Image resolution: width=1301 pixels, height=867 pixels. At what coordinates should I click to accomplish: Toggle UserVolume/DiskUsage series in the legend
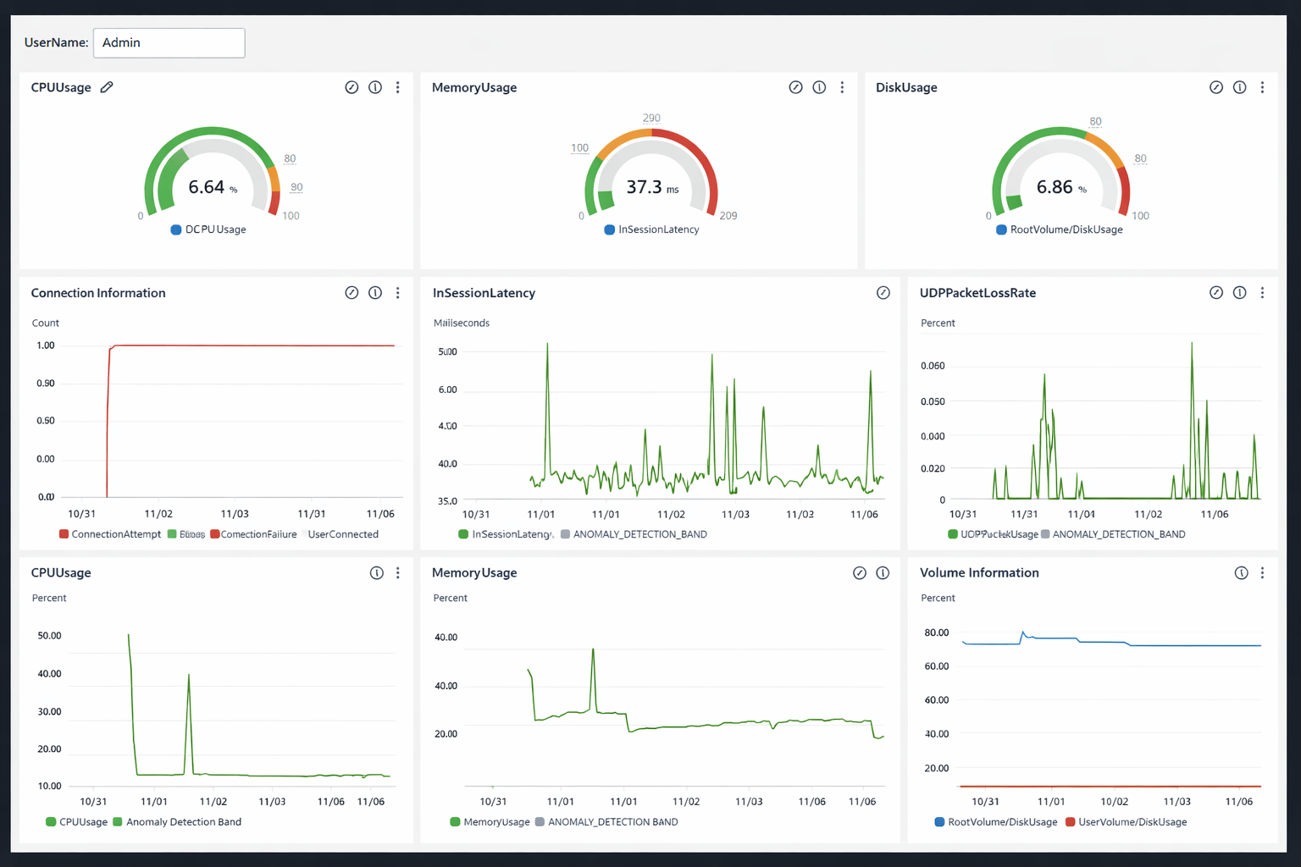pyautogui.click(x=1127, y=822)
